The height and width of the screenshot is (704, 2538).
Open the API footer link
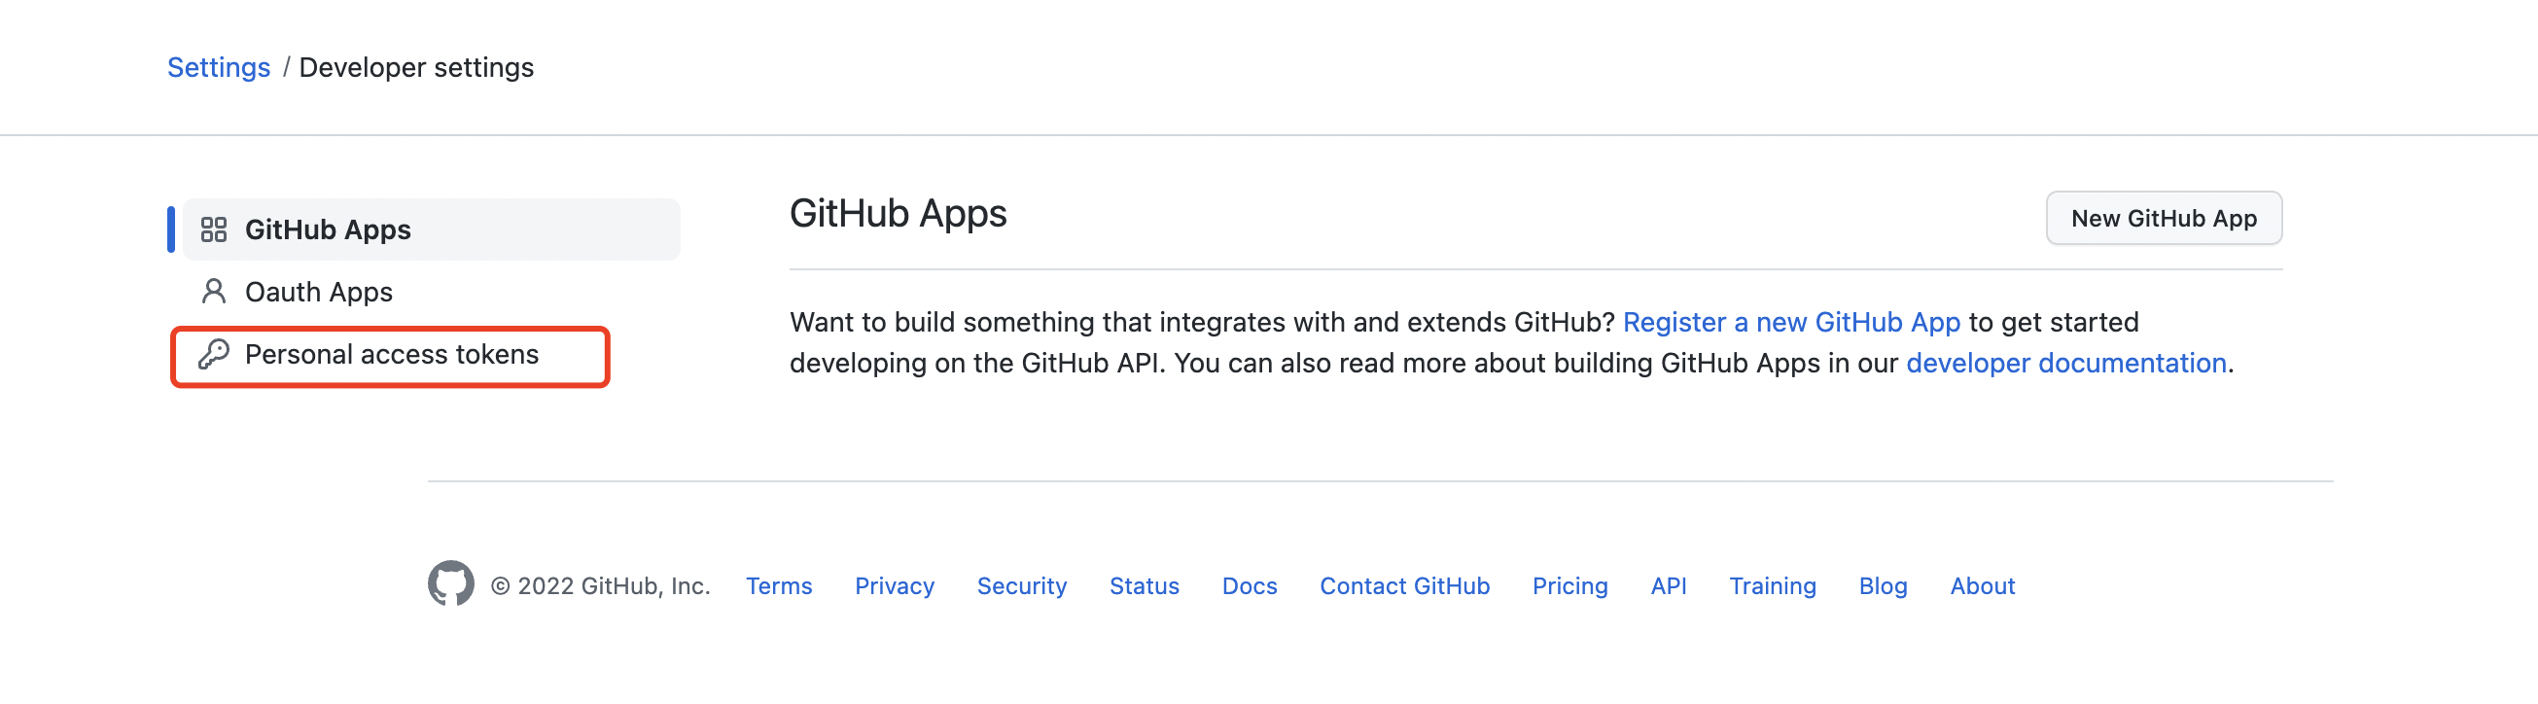click(1668, 585)
